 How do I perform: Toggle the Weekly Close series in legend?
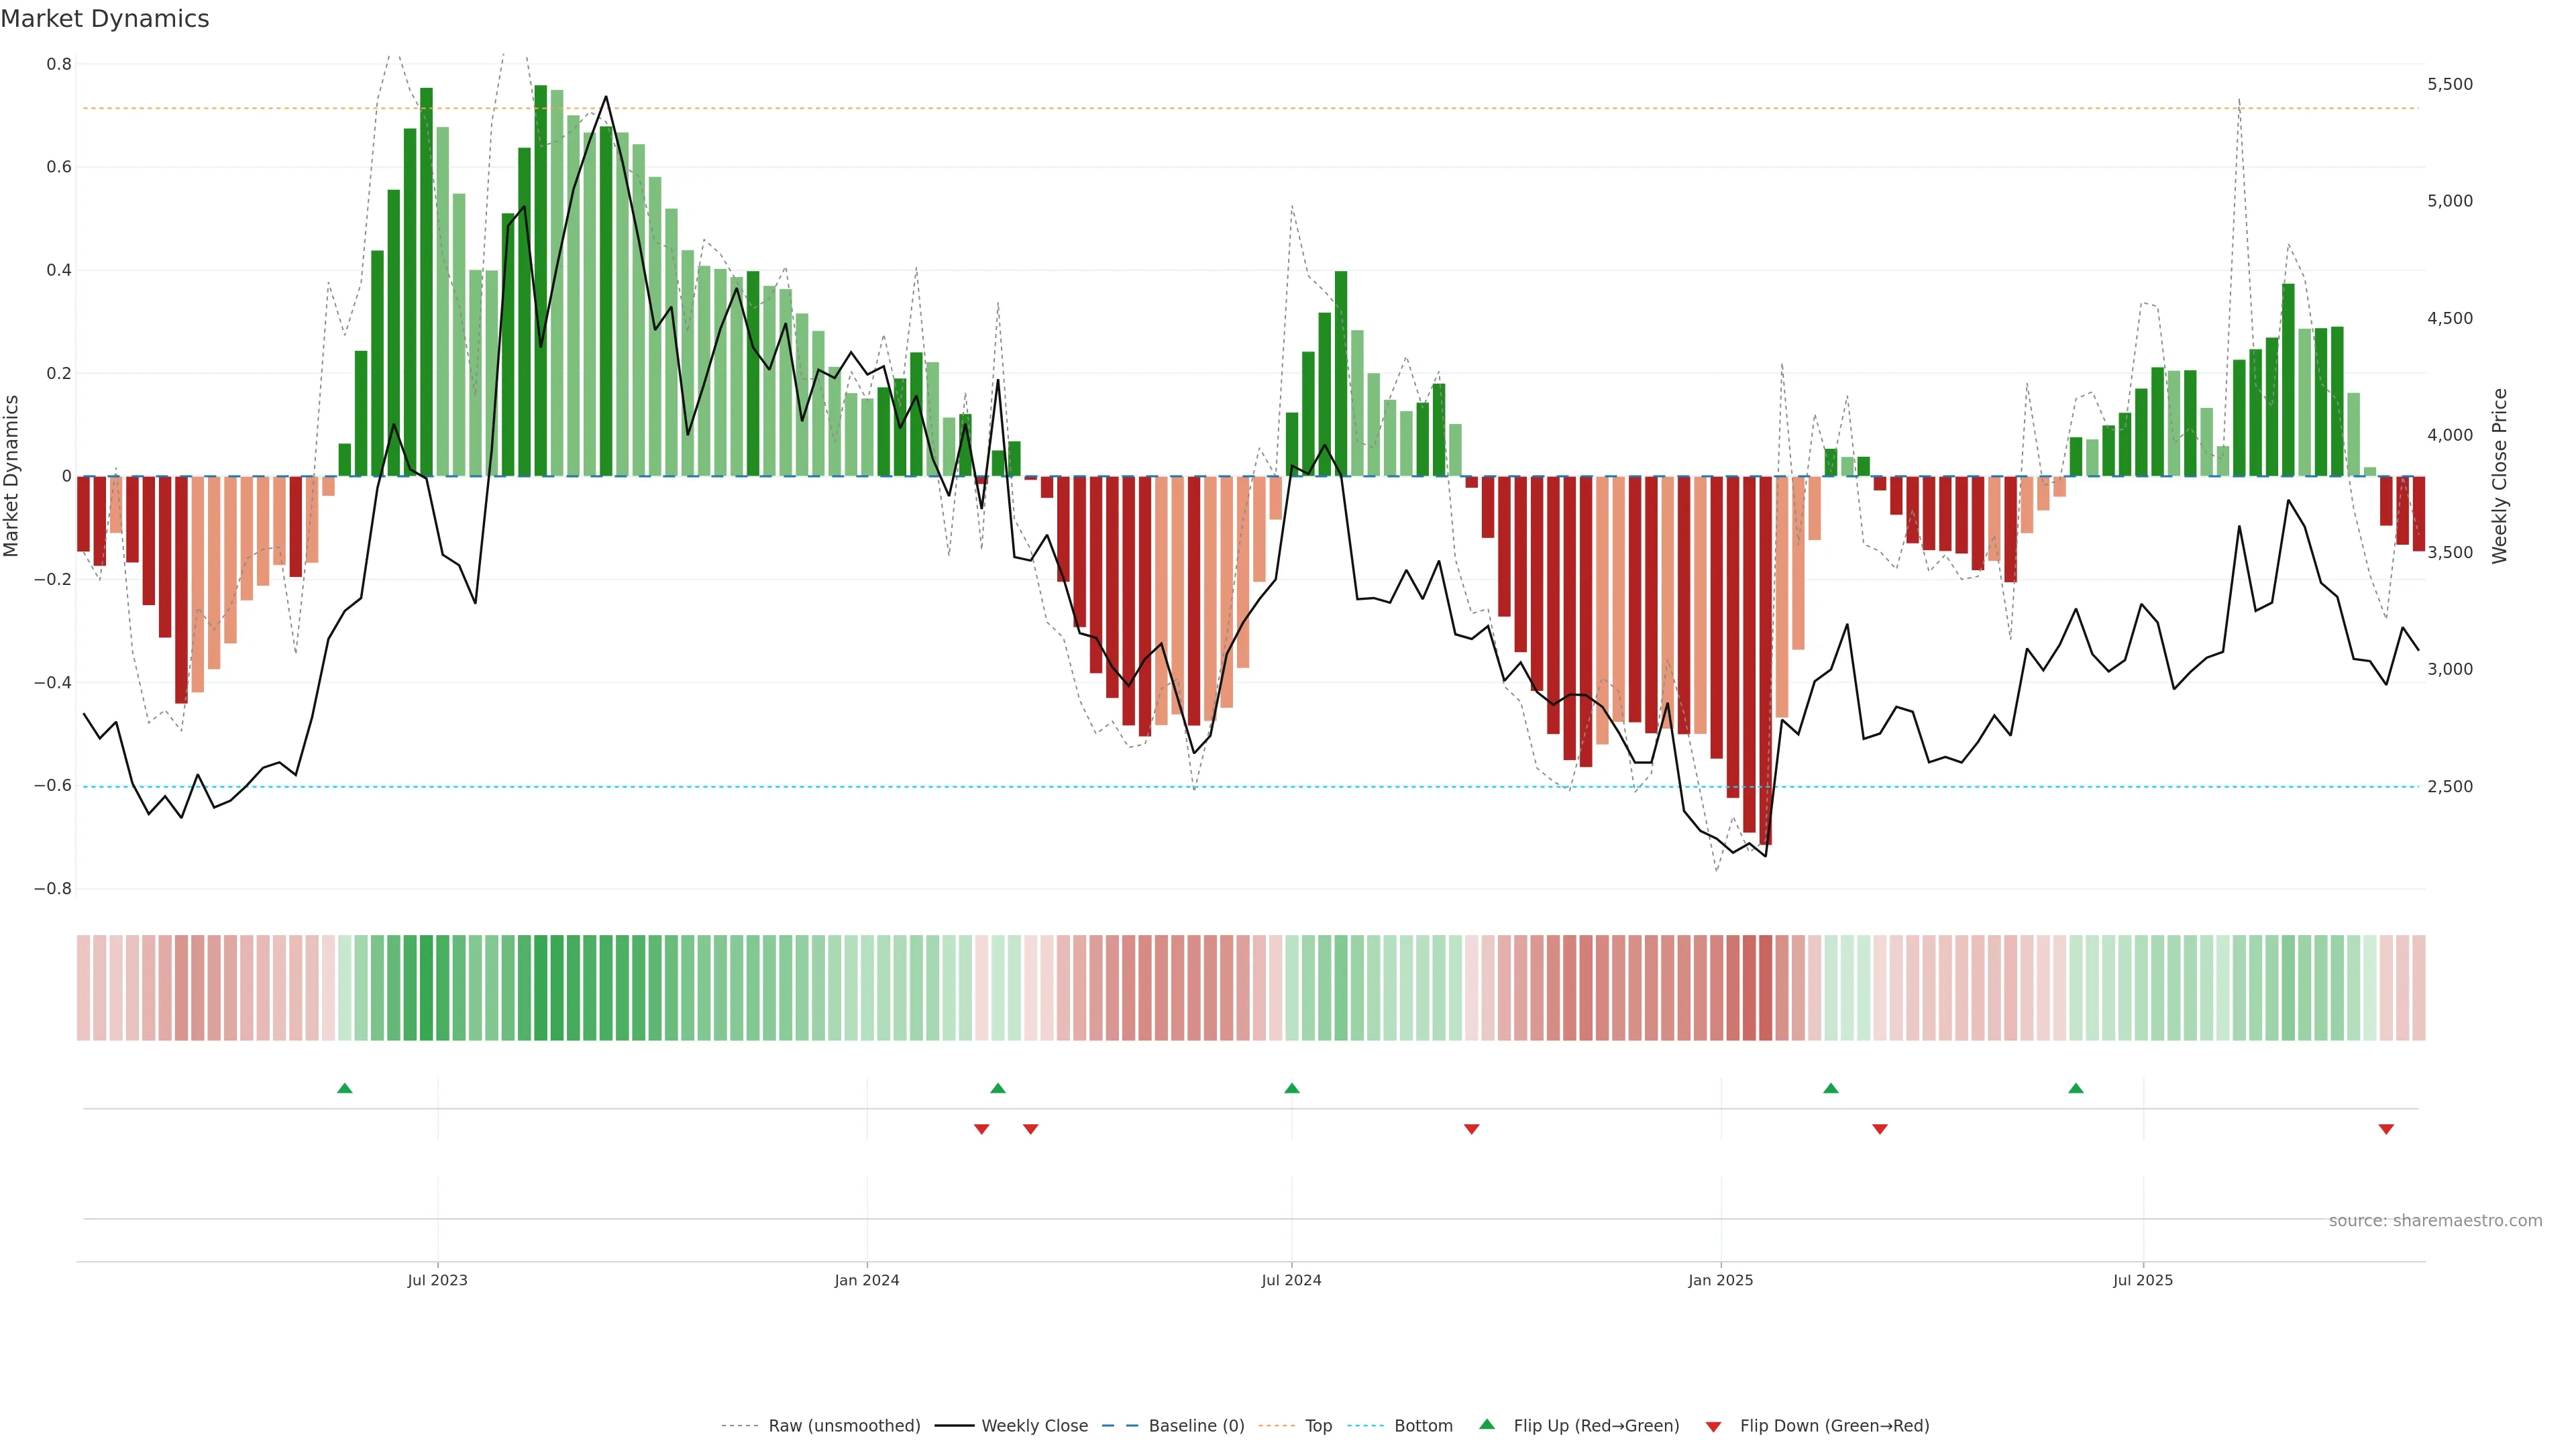(x=1034, y=1426)
